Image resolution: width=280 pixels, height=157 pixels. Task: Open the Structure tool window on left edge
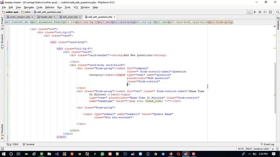pyautogui.click(x=2, y=42)
